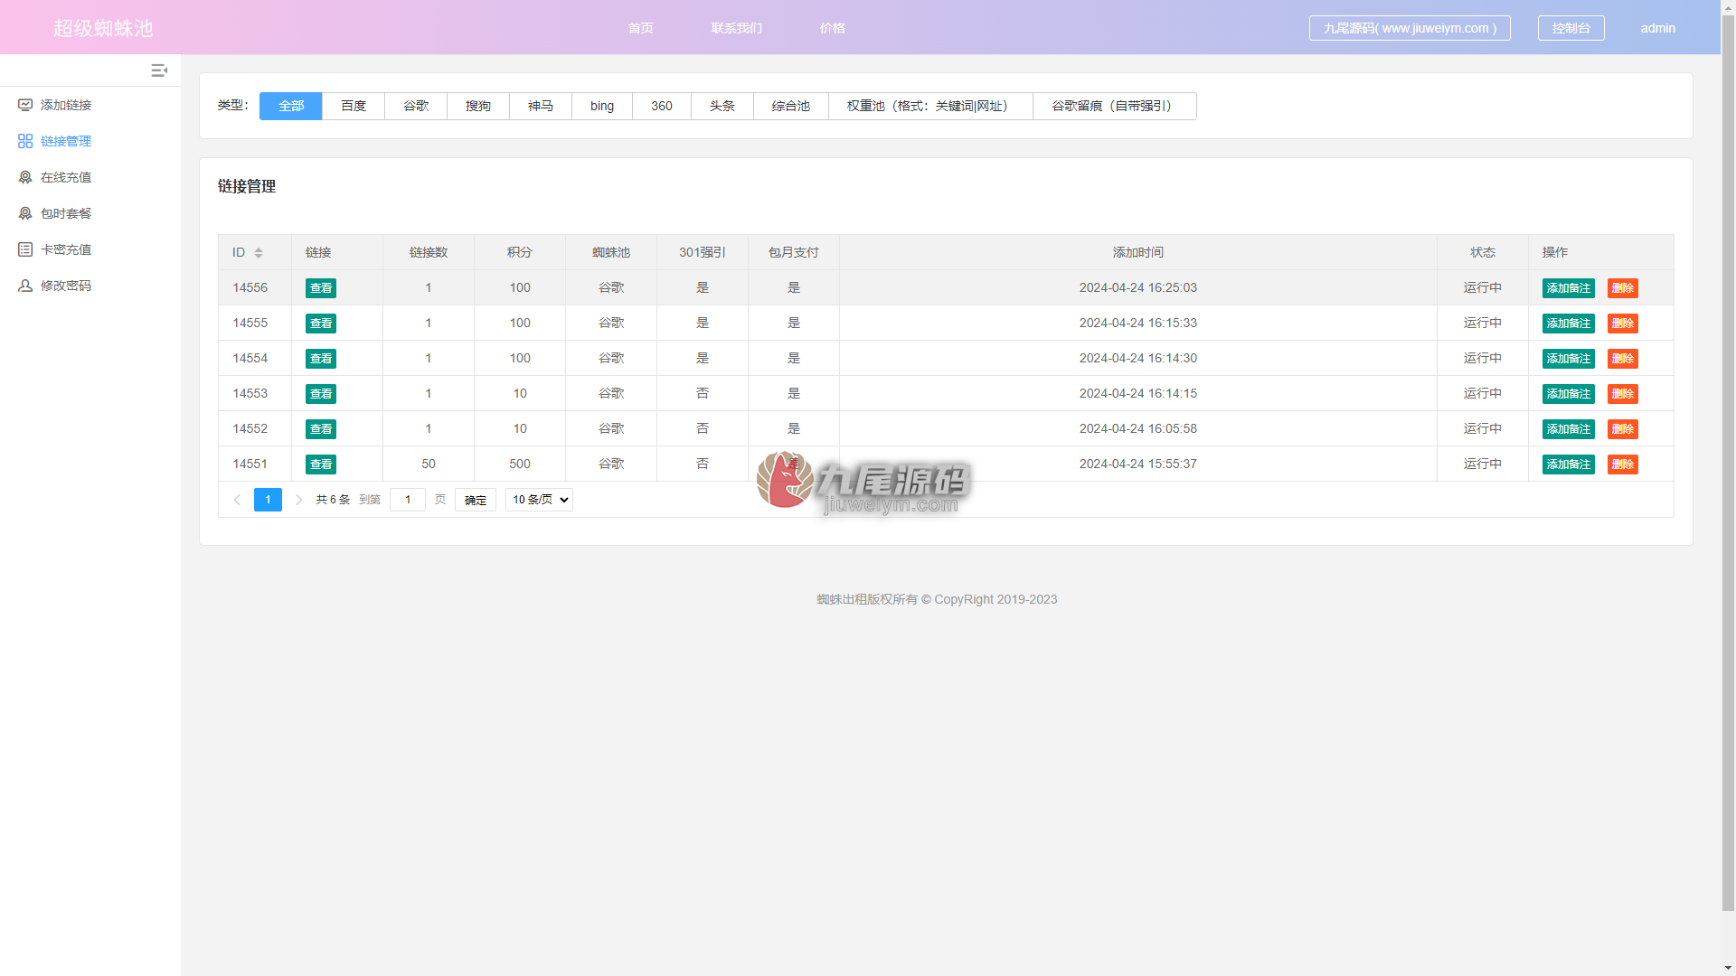Click the 包时套餐 sidebar icon
The width and height of the screenshot is (1736, 976).
(25, 213)
